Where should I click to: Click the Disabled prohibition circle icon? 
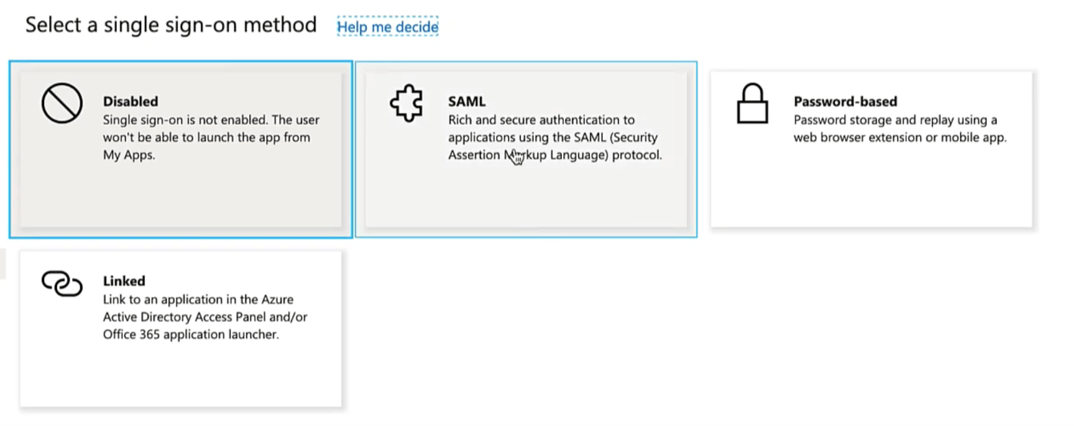[x=63, y=105]
